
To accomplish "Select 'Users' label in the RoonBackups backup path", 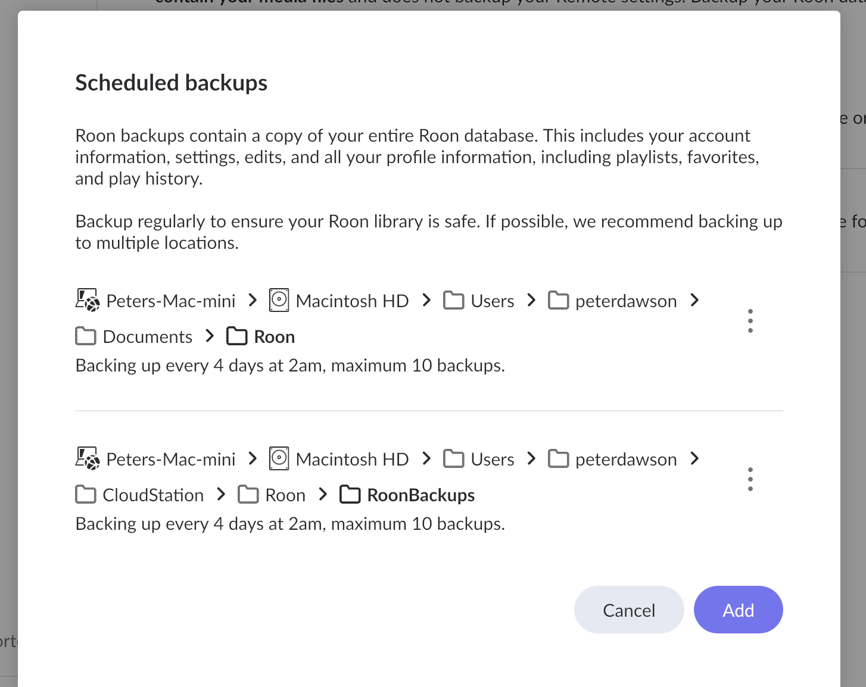I will [493, 460].
